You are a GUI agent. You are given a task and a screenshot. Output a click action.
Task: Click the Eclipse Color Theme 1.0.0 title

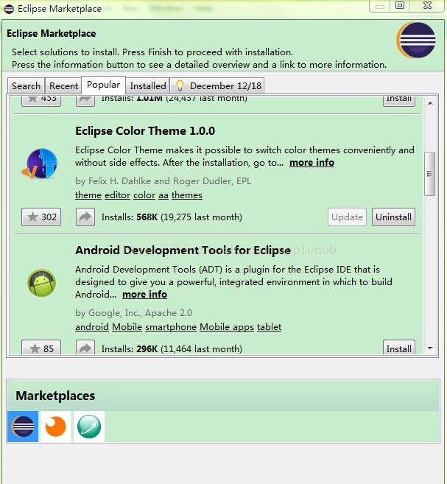[145, 131]
